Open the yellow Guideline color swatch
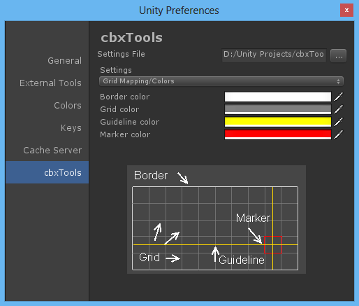359x306 pixels. click(278, 122)
